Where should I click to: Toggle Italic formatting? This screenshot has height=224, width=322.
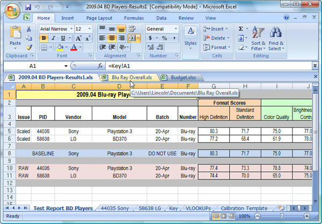pos(53,38)
